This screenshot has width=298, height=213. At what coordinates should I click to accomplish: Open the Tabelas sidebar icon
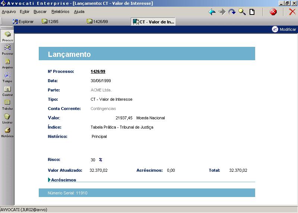(x=7, y=105)
